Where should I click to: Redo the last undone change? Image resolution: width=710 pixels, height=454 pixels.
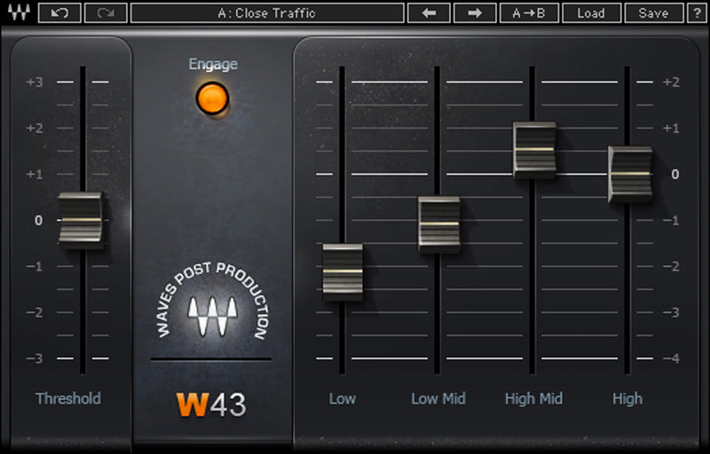pyautogui.click(x=106, y=12)
